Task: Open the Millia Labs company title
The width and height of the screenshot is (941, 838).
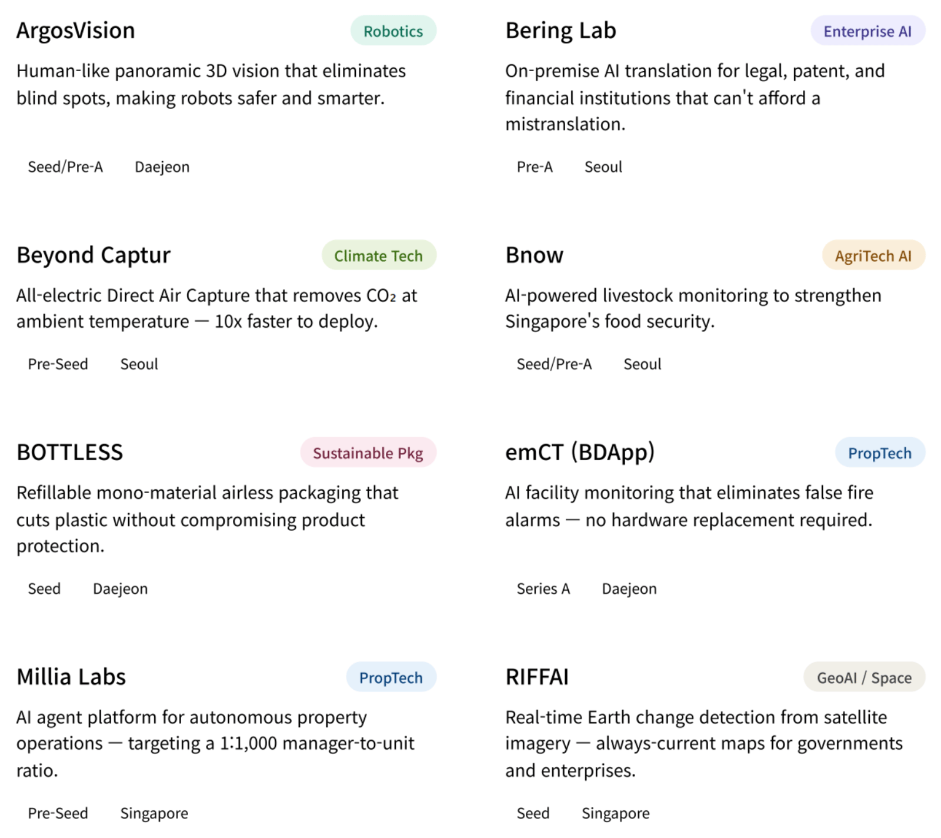Action: click(x=71, y=677)
